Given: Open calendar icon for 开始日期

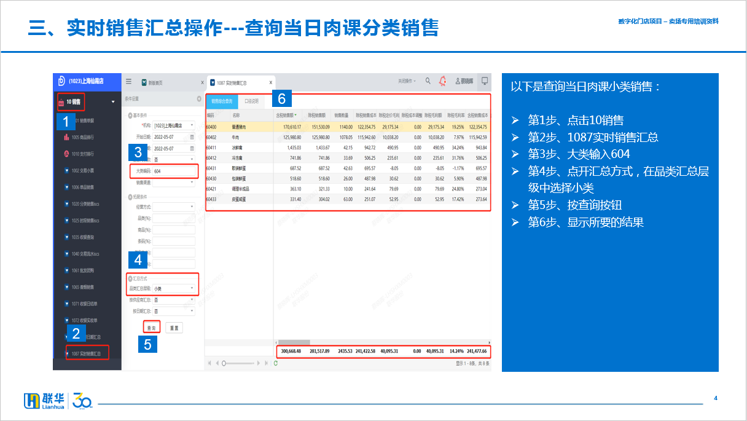Looking at the screenshot, I should point(192,136).
